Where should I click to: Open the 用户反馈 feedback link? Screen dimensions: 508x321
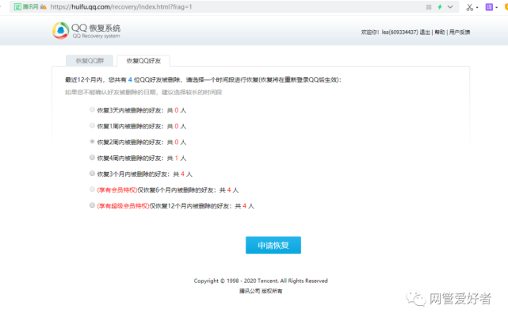tap(460, 32)
